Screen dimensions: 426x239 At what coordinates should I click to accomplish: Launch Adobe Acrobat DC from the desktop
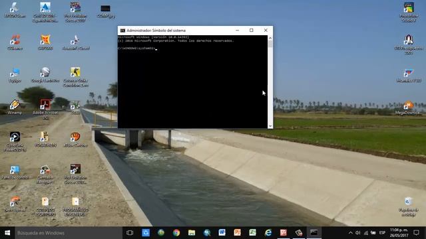pyautogui.click(x=45, y=109)
